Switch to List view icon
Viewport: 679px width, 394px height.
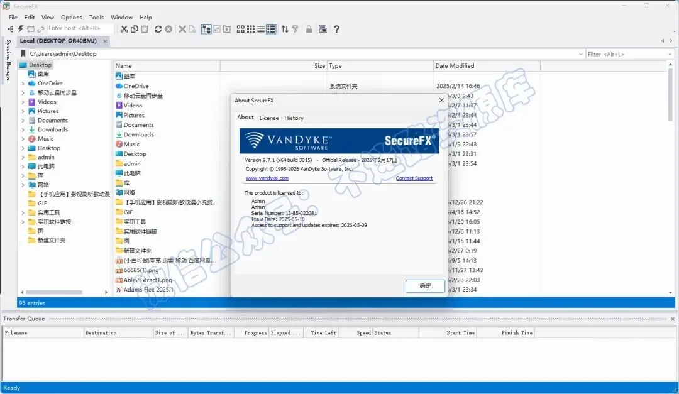(261, 29)
